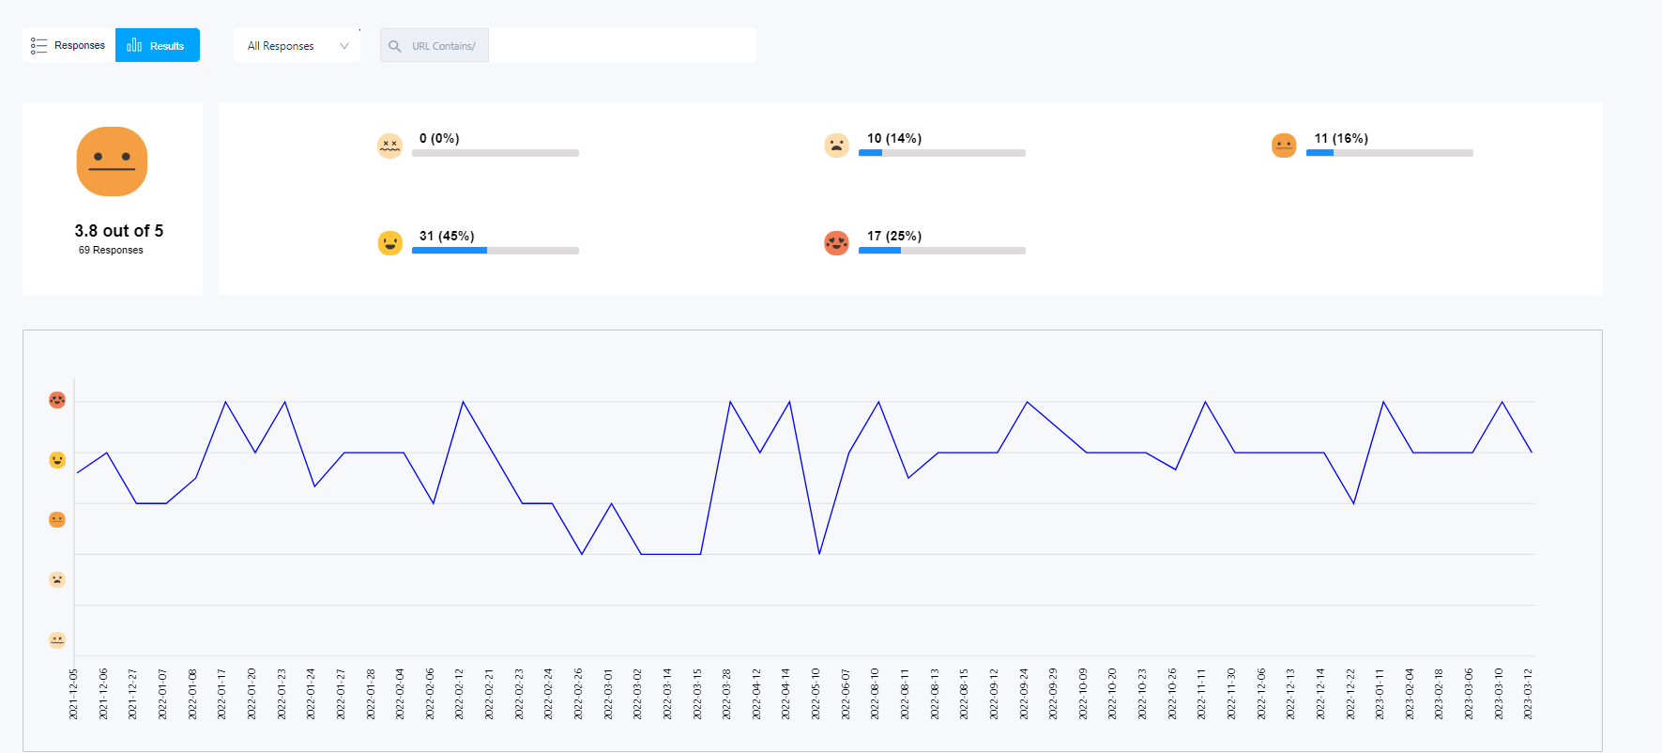Click the 2022-09-24 date label on x-axis
This screenshot has width=1662, height=753.
[x=1024, y=695]
